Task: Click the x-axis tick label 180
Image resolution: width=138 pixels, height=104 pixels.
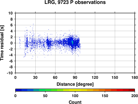Action: 135,77
